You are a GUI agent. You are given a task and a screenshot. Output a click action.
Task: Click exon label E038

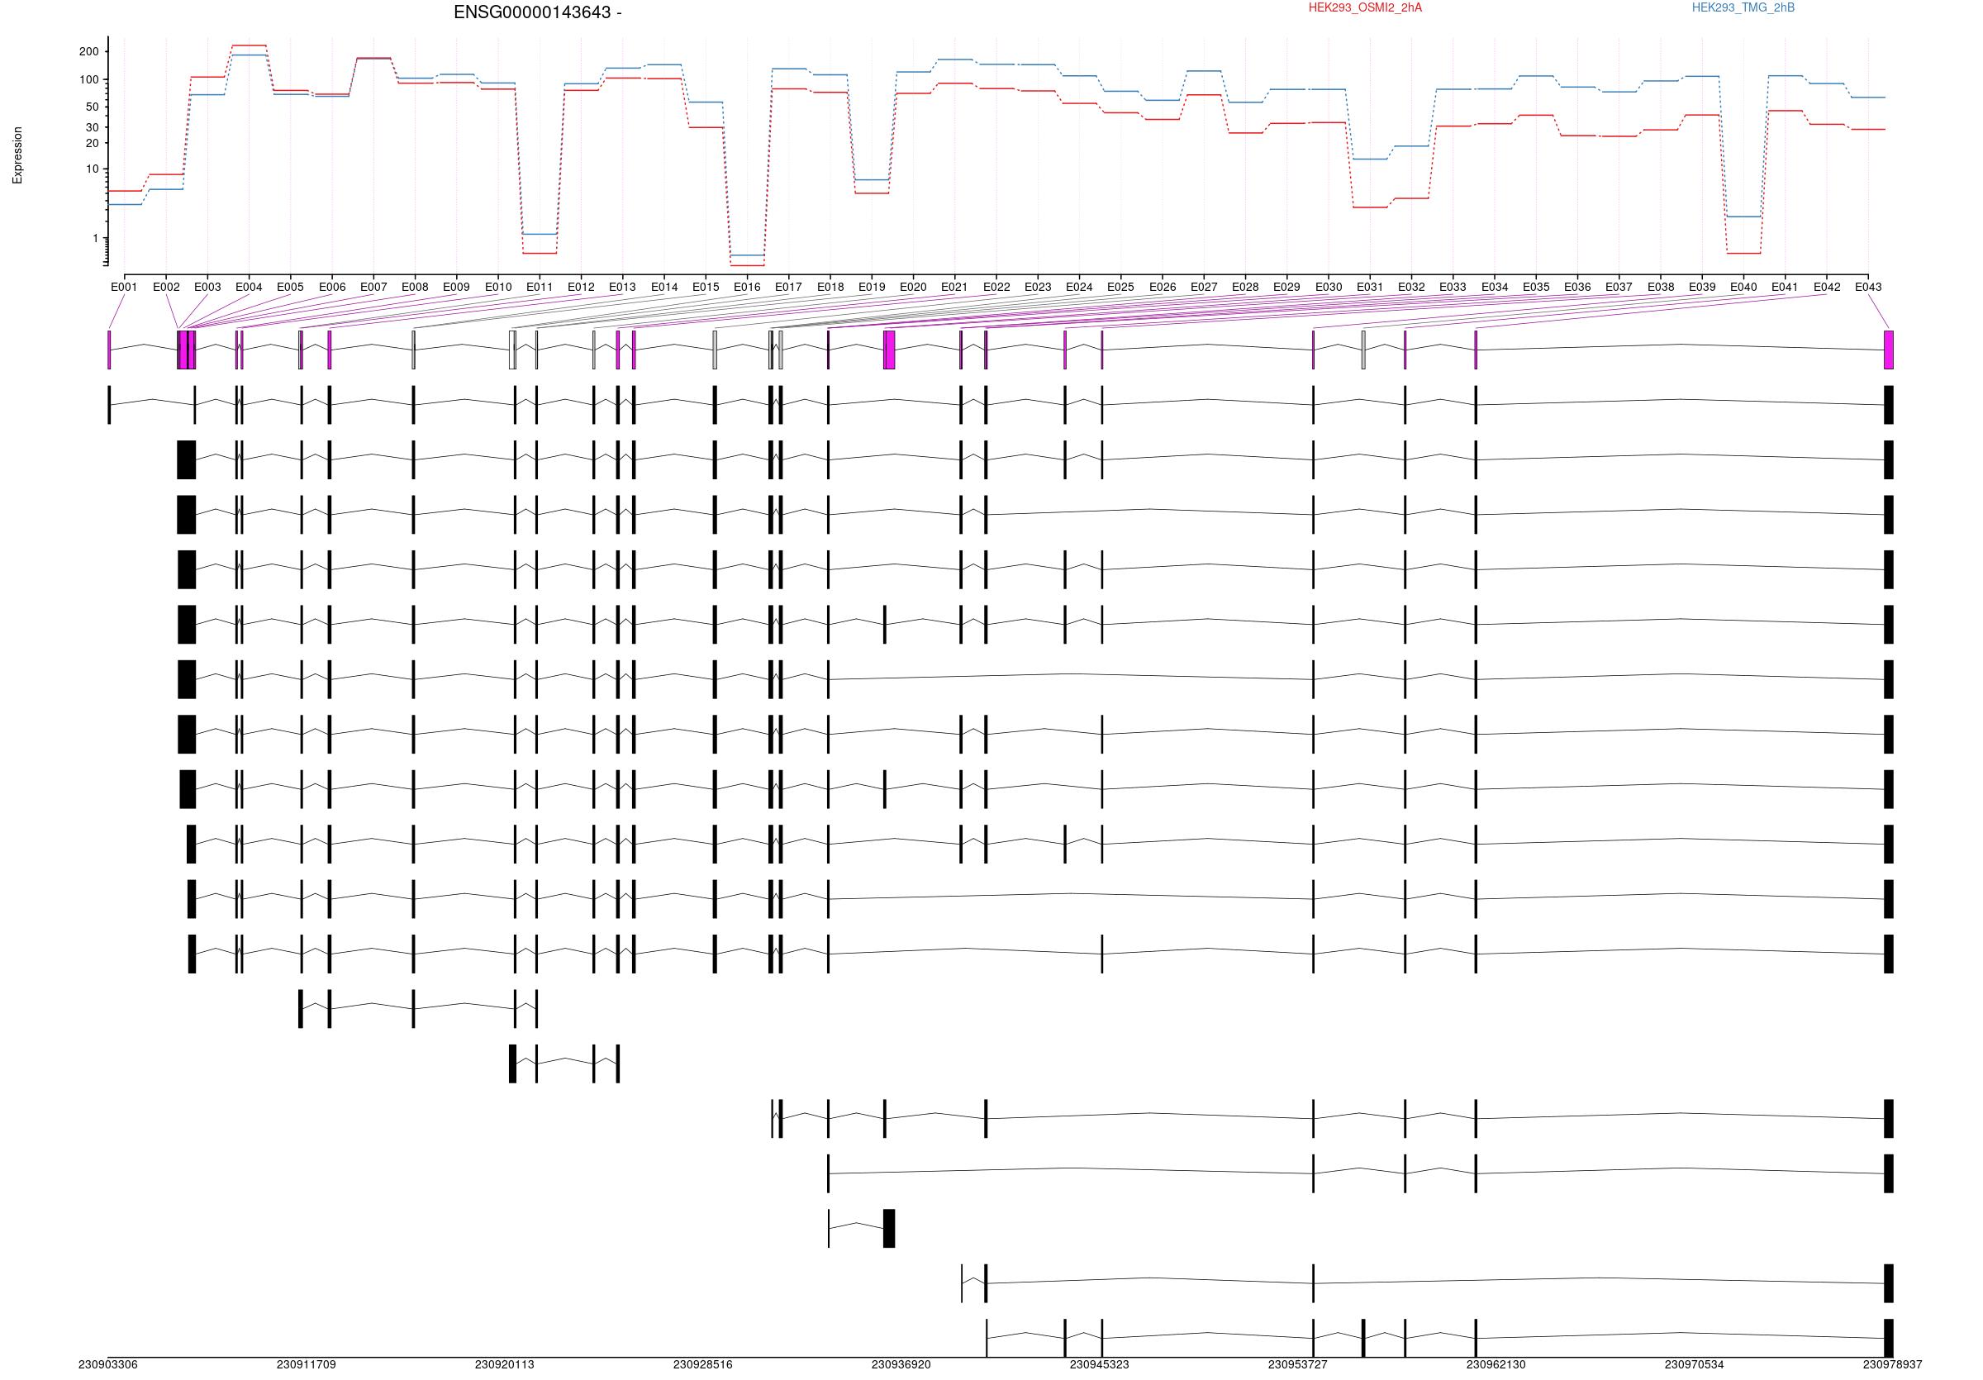click(1661, 287)
